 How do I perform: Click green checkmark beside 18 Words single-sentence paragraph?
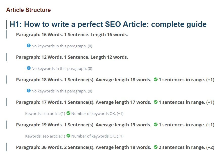pyautogui.click(x=156, y=80)
